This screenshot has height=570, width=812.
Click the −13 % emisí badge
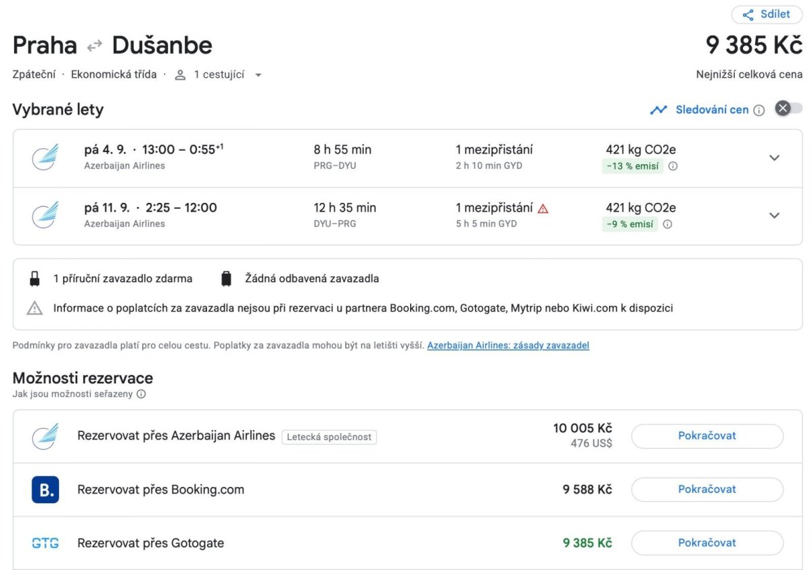pos(633,166)
